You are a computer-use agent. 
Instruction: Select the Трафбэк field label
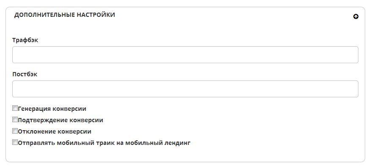click(25, 40)
